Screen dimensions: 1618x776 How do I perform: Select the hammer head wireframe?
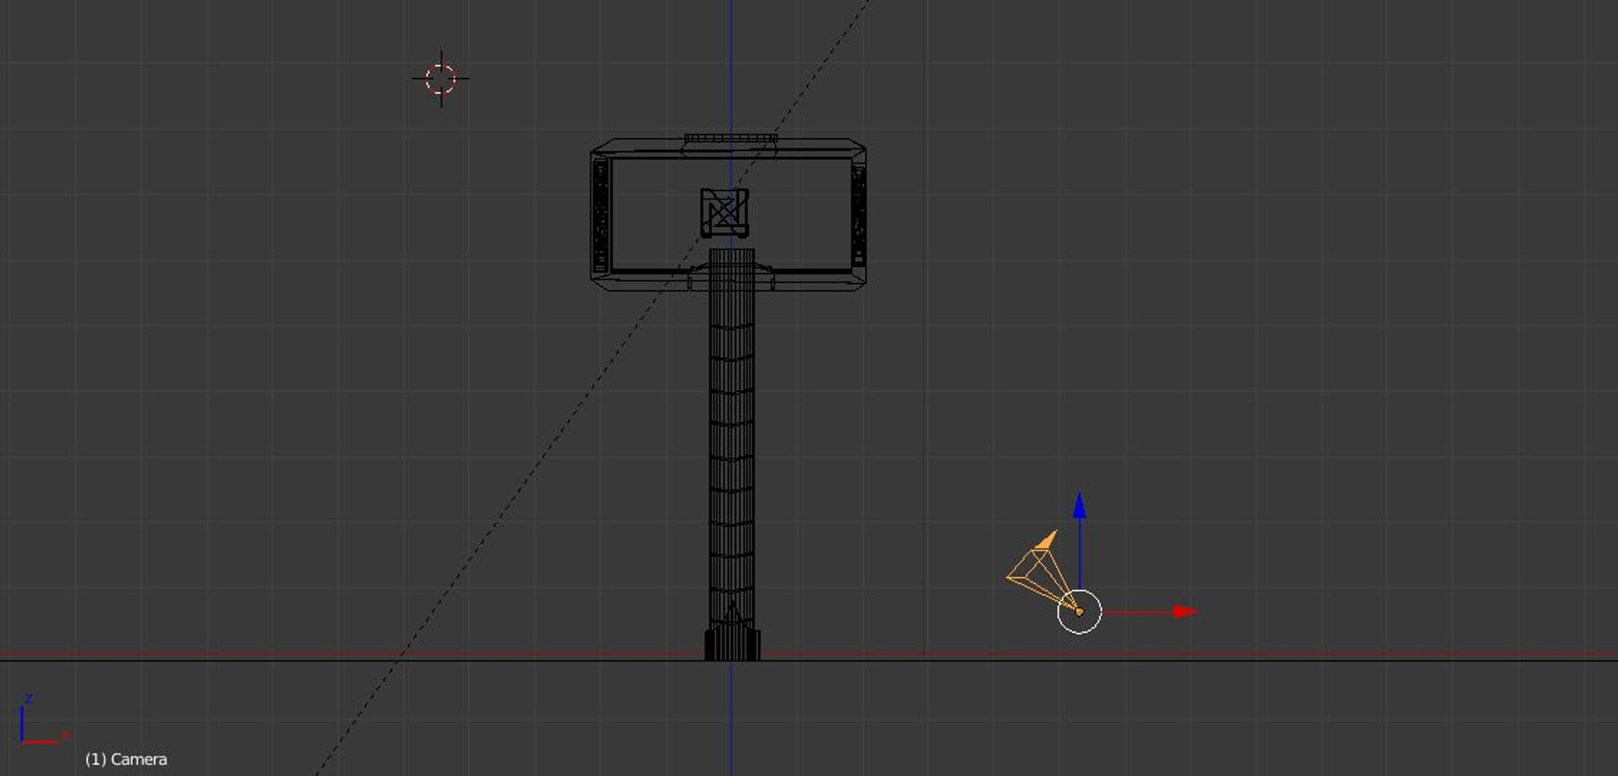click(728, 213)
